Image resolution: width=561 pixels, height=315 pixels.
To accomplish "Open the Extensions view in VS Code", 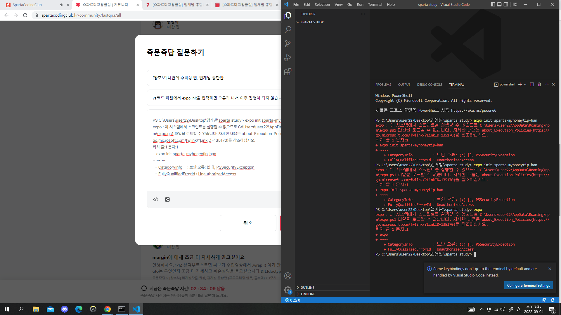I will point(288,72).
